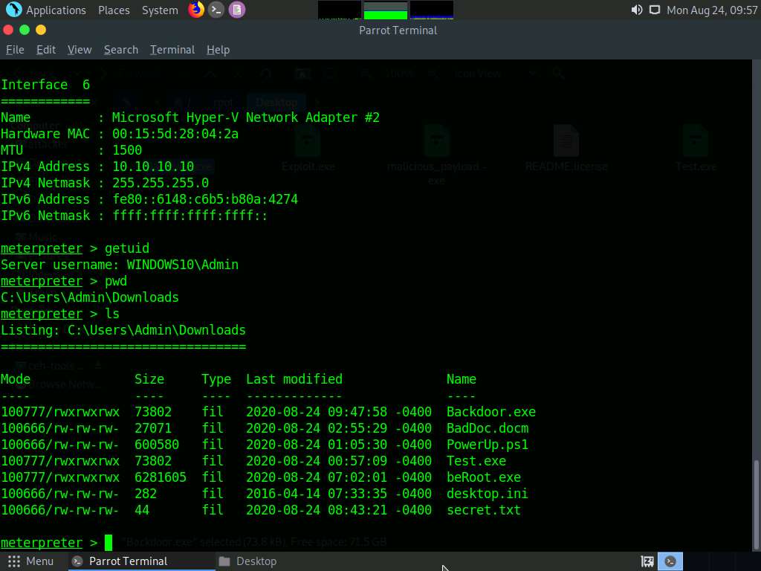Viewport: 761px width, 571px height.
Task: Click the show desktop icon in bottom panel
Action: (647, 561)
